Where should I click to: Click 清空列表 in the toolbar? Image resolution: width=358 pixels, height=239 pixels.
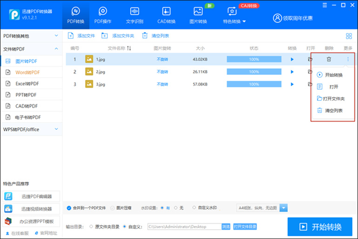(155, 36)
